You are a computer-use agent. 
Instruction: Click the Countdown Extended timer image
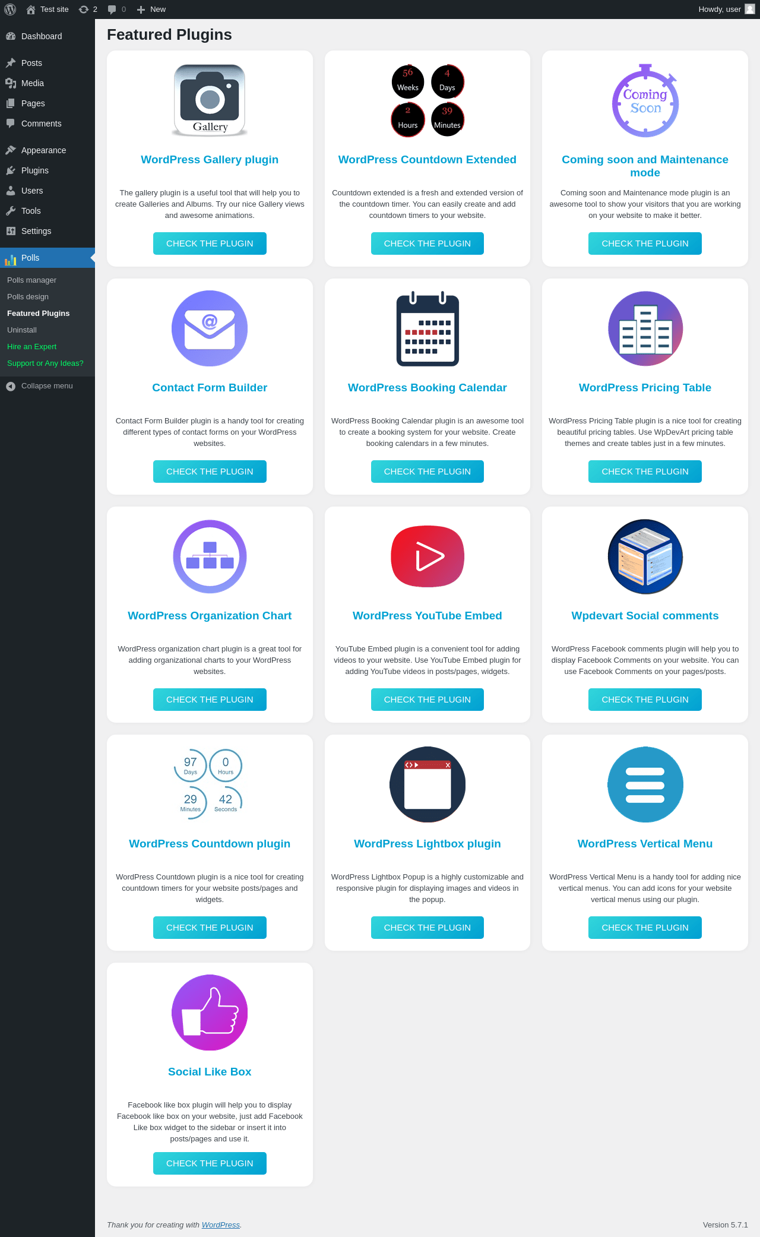tap(427, 100)
